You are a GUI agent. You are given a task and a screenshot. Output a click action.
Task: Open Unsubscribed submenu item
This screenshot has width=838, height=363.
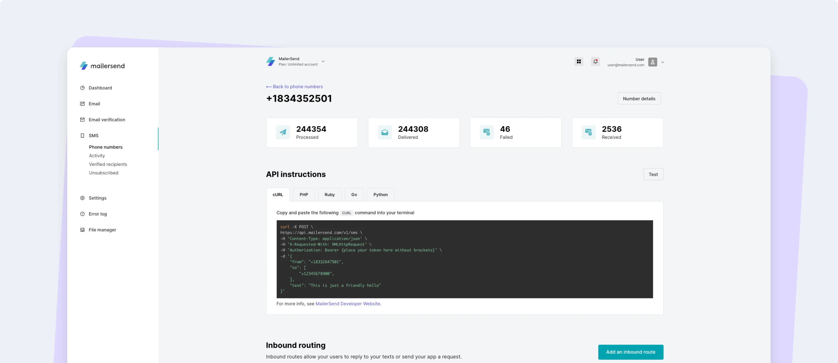pyautogui.click(x=104, y=173)
